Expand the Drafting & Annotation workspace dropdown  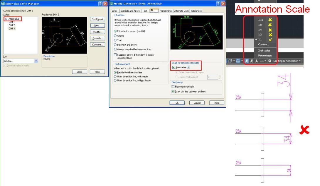(x=287, y=61)
